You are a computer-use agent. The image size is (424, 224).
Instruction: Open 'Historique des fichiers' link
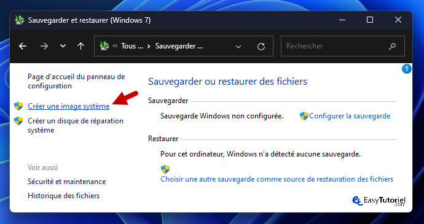point(63,196)
